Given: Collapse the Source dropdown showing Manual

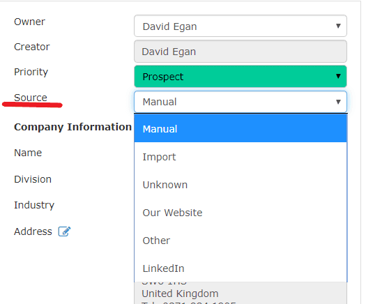Looking at the screenshot, I should (x=241, y=102).
